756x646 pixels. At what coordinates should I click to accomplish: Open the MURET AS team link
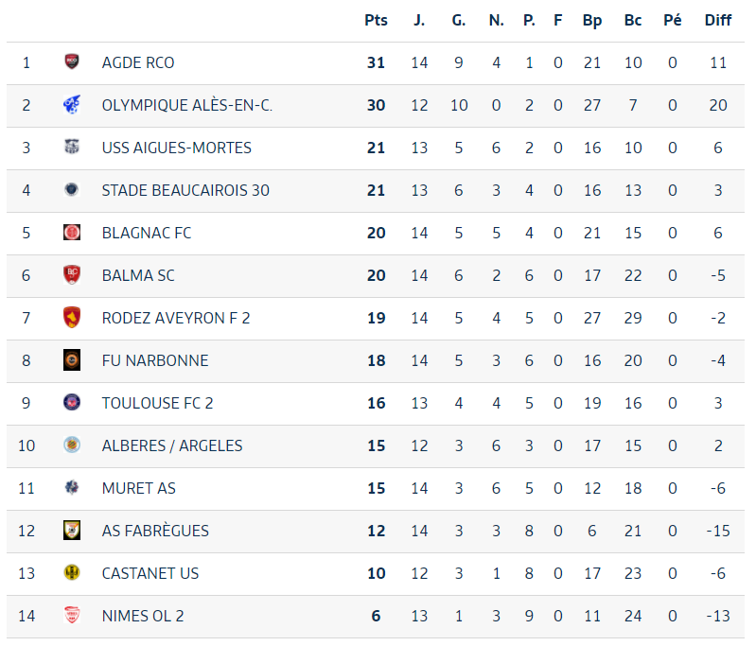[139, 488]
